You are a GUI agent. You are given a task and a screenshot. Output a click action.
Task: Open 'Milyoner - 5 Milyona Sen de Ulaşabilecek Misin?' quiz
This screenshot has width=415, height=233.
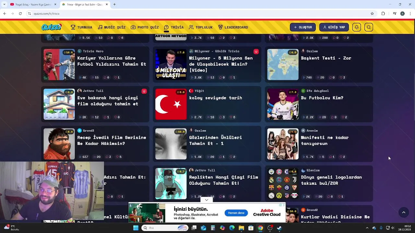[221, 64]
